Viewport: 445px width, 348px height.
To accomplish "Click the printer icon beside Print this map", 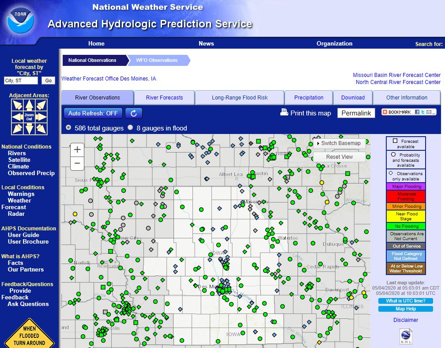I will point(284,112).
